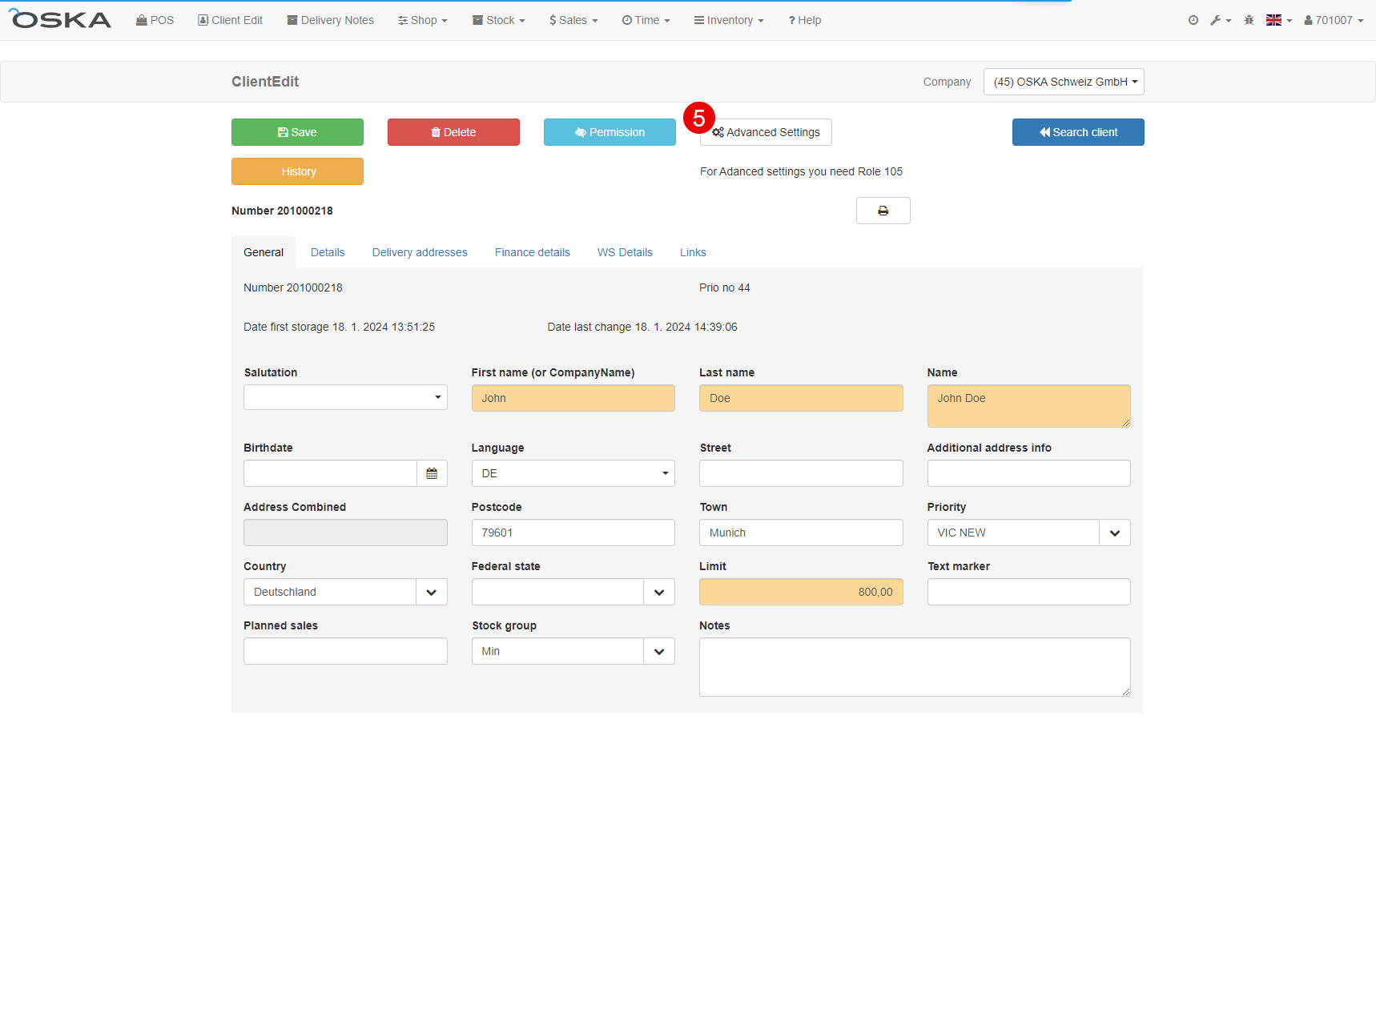
Task: Click the bug report icon
Action: pyautogui.click(x=1249, y=20)
